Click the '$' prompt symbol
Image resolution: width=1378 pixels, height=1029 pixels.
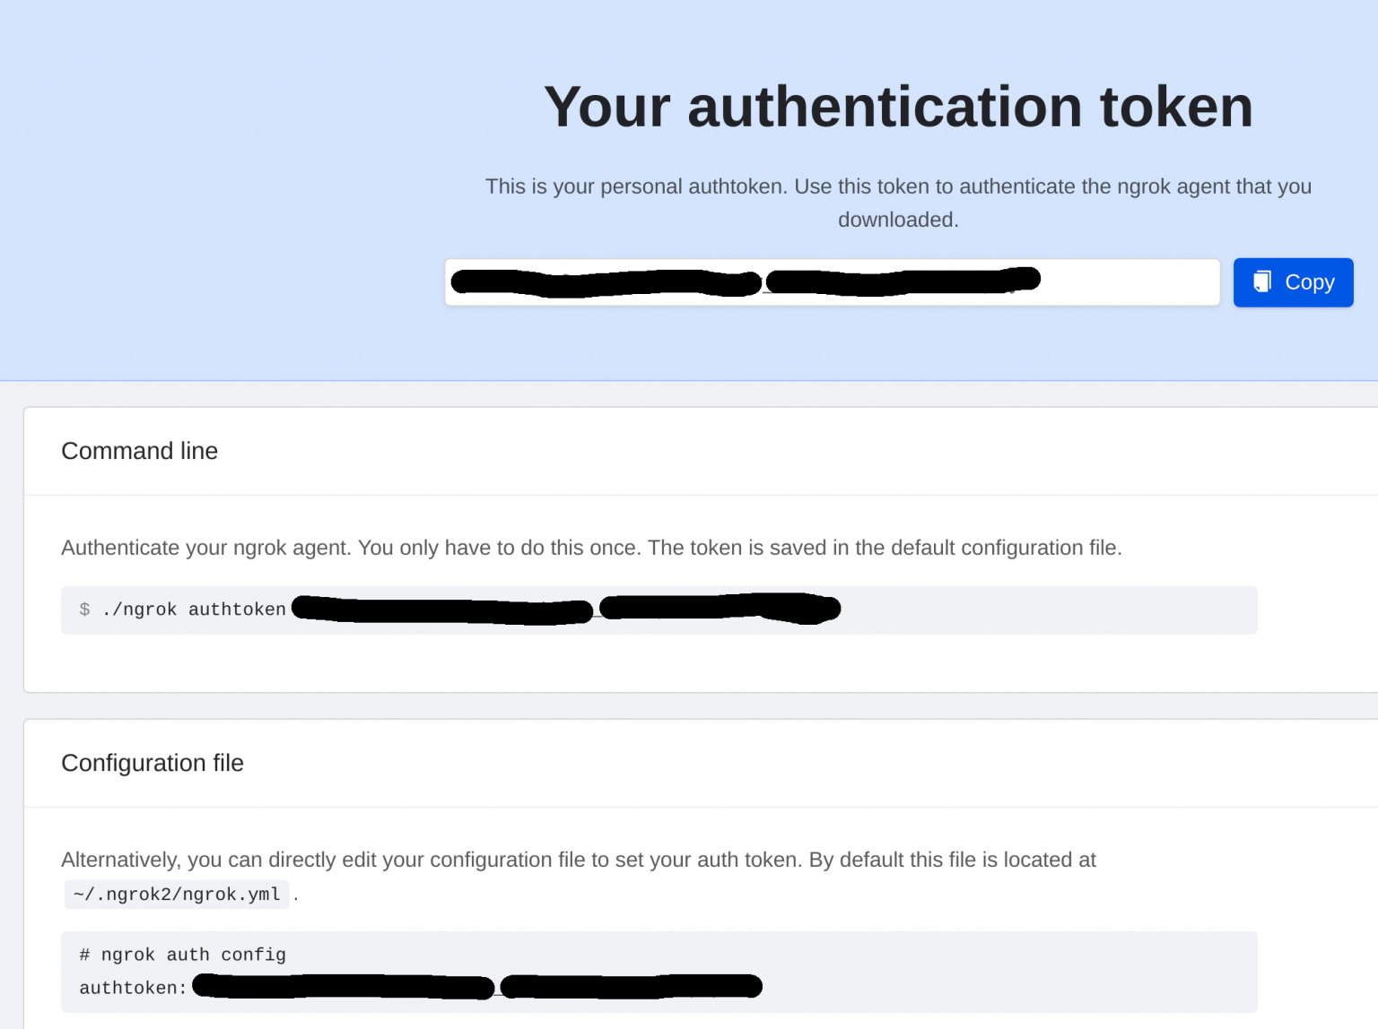84,610
